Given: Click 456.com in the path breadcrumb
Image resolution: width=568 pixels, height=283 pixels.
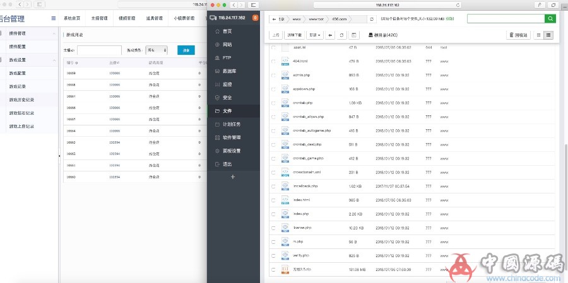Looking at the screenshot, I should pyautogui.click(x=339, y=19).
